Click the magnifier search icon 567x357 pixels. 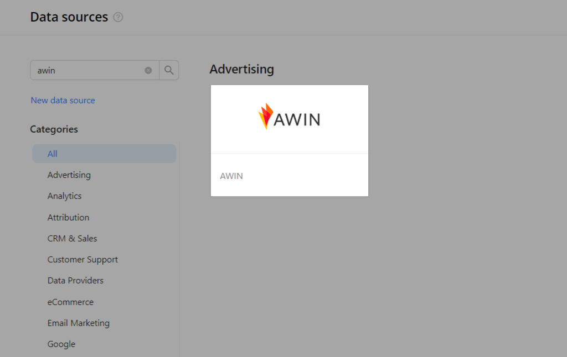click(169, 70)
